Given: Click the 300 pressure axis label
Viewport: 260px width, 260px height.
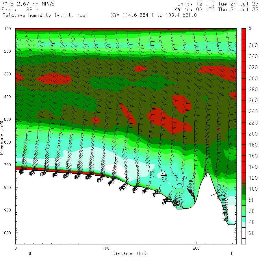Looking at the screenshot, I should 8,74.
